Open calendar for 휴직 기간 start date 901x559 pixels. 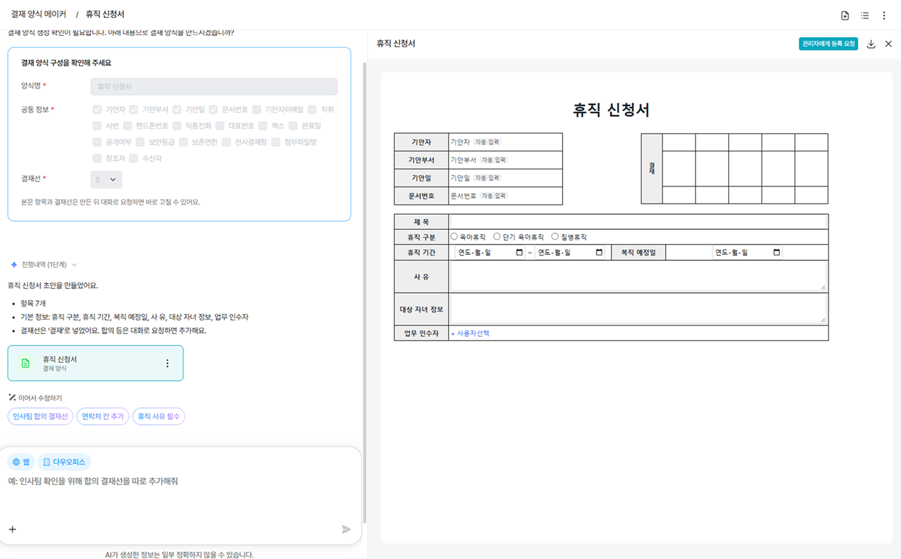[x=519, y=252]
